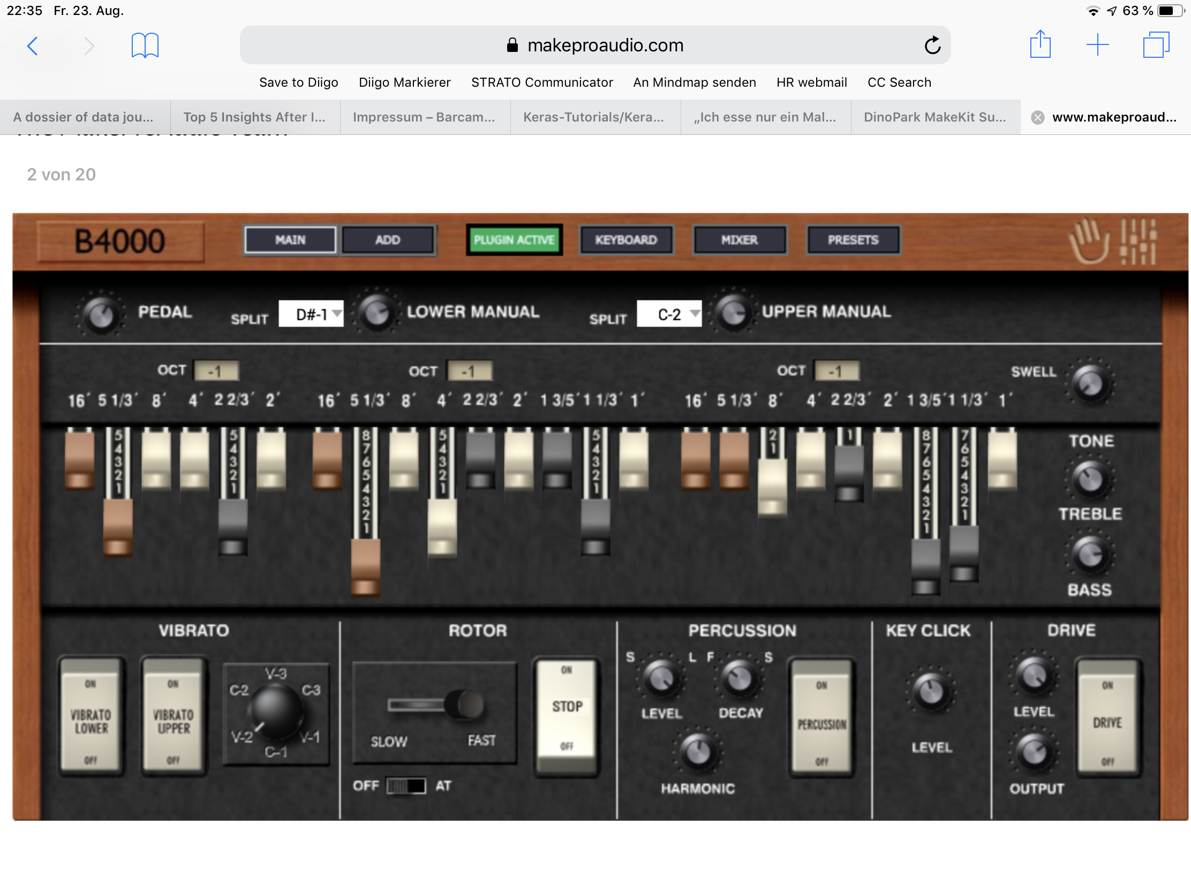Click the B4000 name plate

pos(119,241)
